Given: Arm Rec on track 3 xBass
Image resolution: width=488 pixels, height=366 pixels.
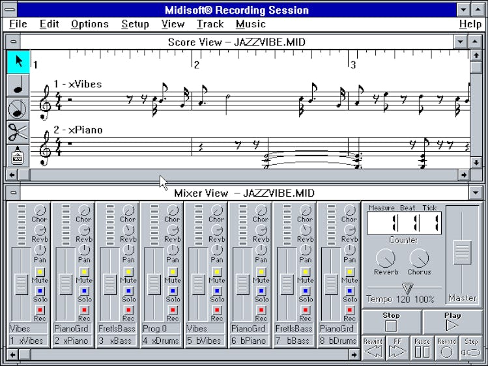Looking at the screenshot, I should coord(128,310).
